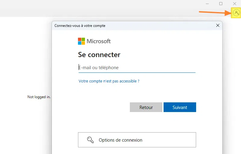Close the Connectez-vous à votre compte dialog
This screenshot has width=241, height=154.
(x=218, y=26)
